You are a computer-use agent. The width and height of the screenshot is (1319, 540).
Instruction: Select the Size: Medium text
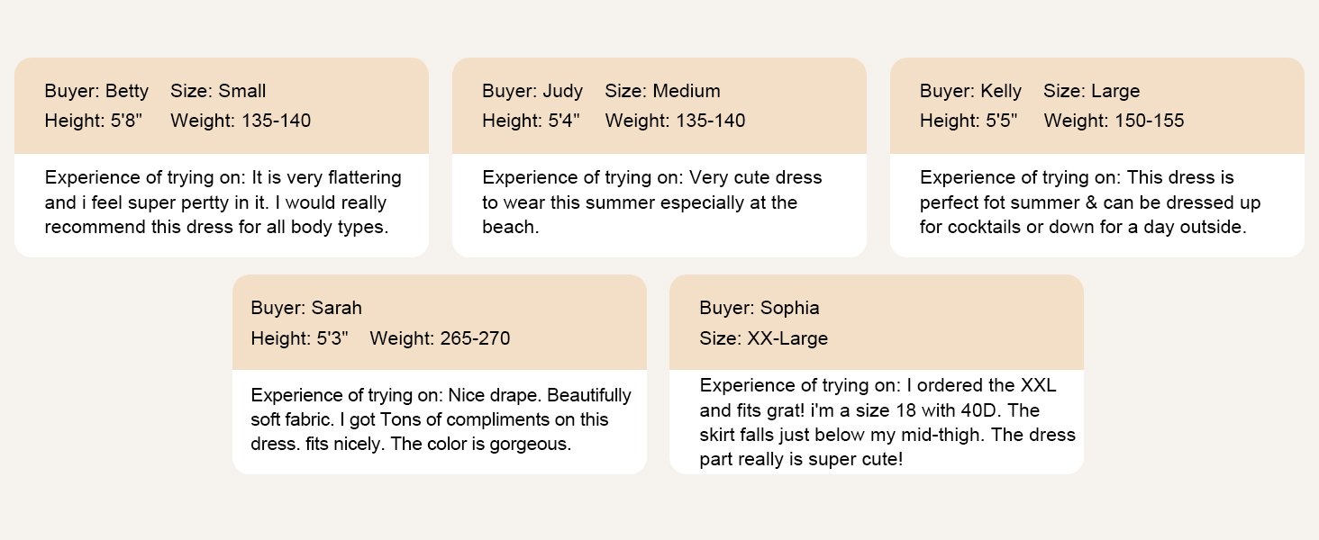tap(662, 91)
